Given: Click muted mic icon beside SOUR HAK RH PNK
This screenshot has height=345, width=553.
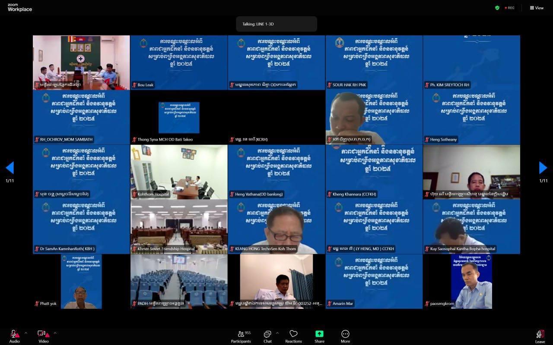Looking at the screenshot, I should pos(329,85).
